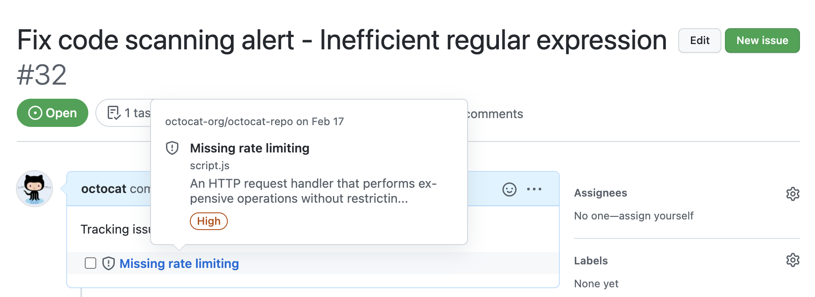Click the octocat author name link
The image size is (815, 297).
pos(104,189)
